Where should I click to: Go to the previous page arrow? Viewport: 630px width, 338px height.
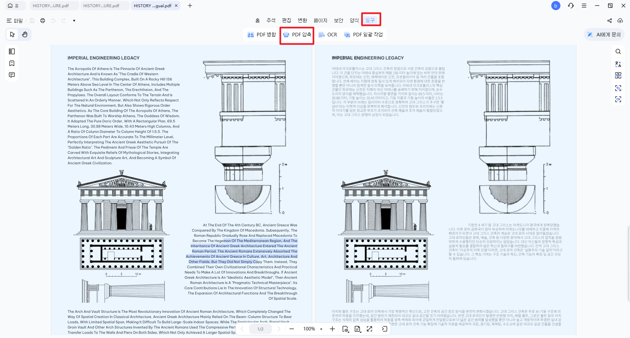pos(242,329)
